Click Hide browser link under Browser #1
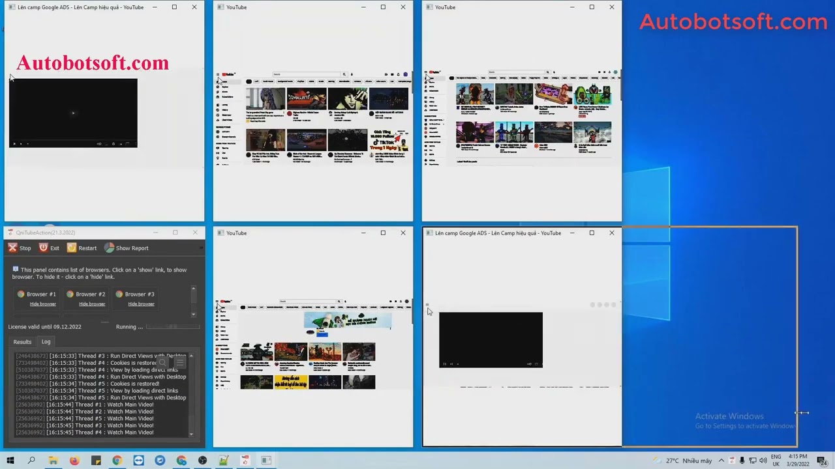This screenshot has width=835, height=469. point(43,304)
